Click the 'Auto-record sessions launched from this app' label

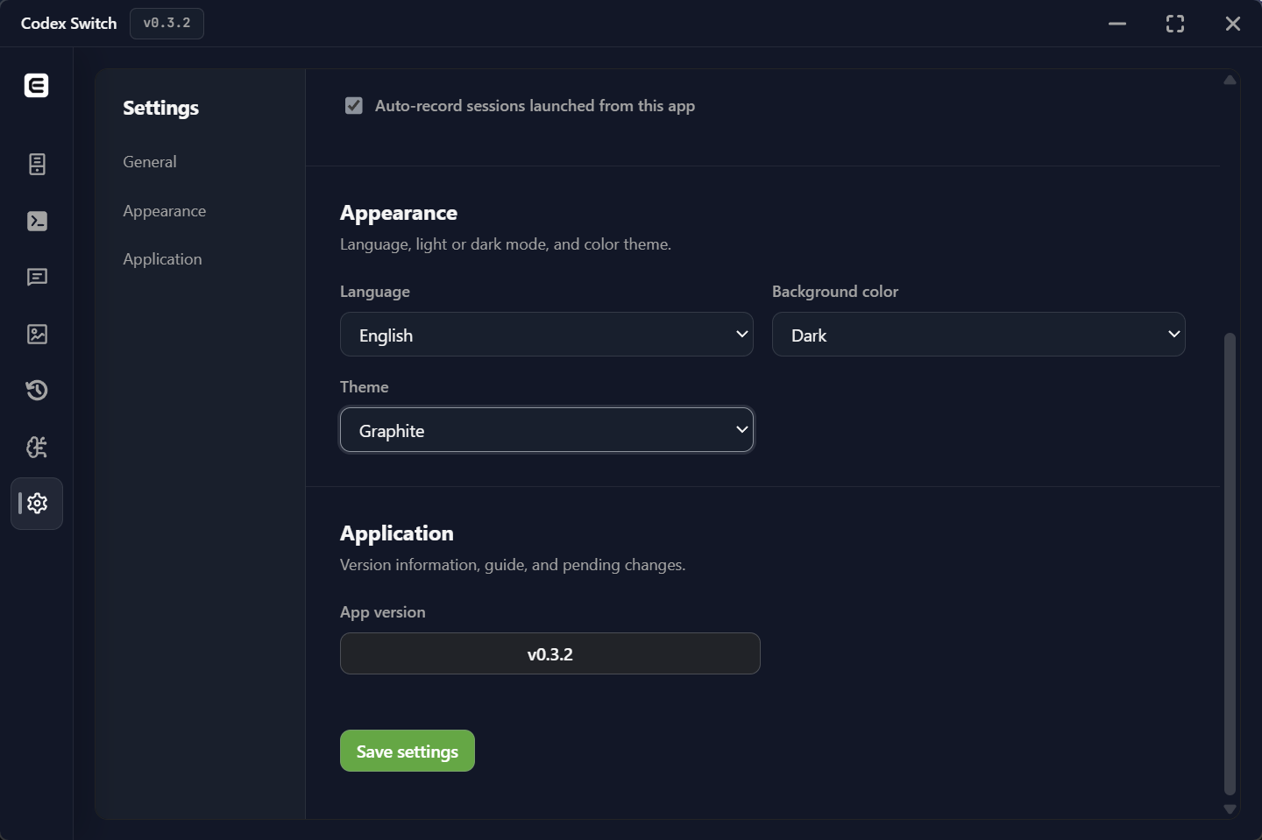click(535, 106)
